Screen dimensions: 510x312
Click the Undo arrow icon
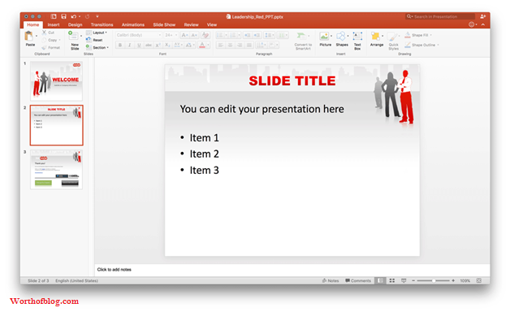74,16
